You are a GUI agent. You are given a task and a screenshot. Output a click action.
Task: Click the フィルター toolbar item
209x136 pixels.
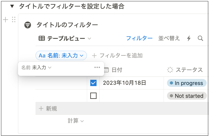139,38
